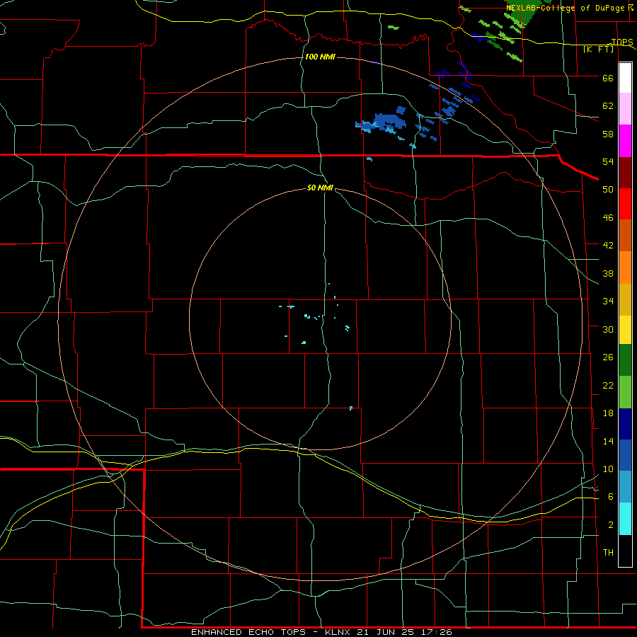
Task: Click the "100 NMI" range ring label
Action: coord(320,57)
